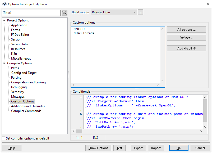Click the Conditionals horizontal scroll left arrow
The height and width of the screenshot is (153, 212).
[x=73, y=131]
